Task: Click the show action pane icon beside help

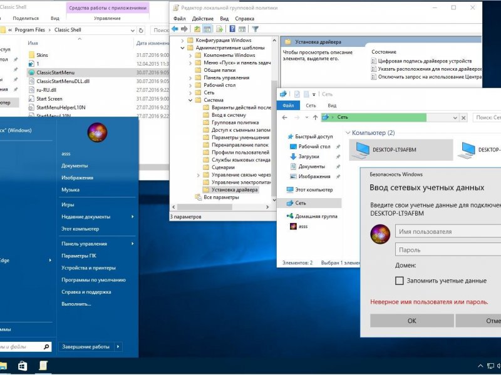Action: (x=242, y=29)
